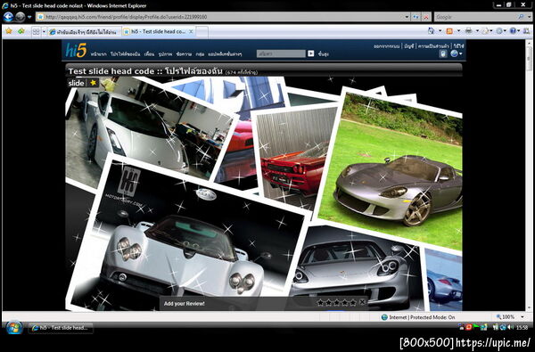The image size is (535, 352).
Task: Stop loading with the red X icon
Action: [x=426, y=17]
